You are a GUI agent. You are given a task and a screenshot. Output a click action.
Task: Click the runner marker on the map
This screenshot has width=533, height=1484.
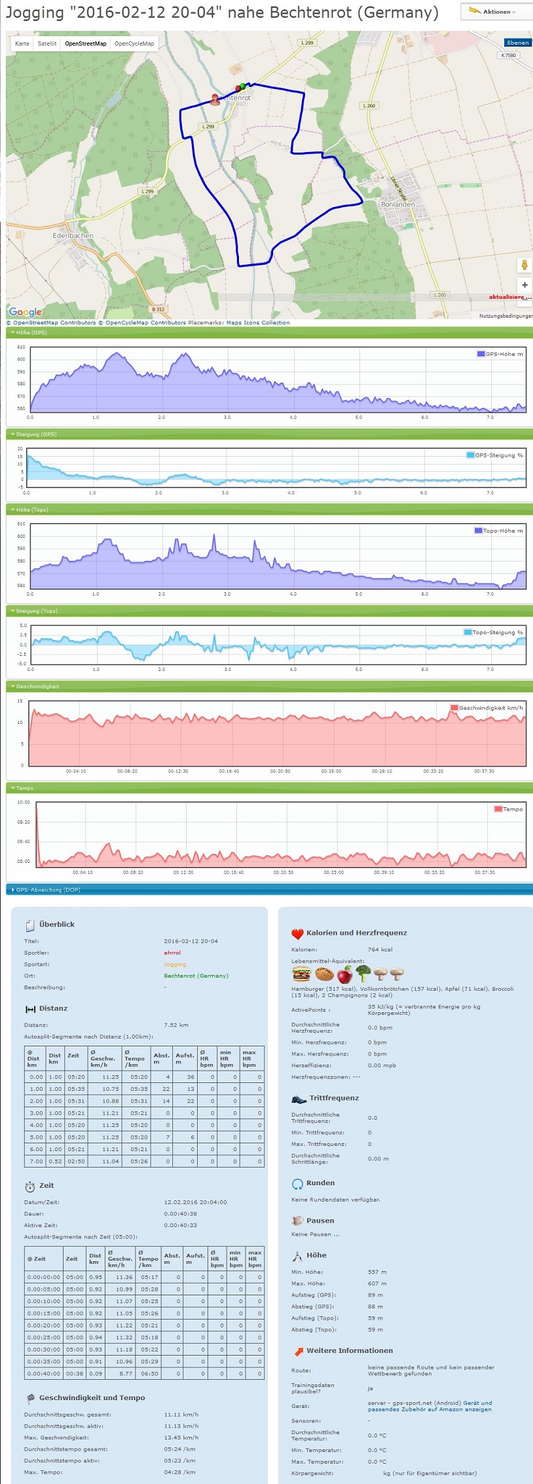(x=215, y=99)
